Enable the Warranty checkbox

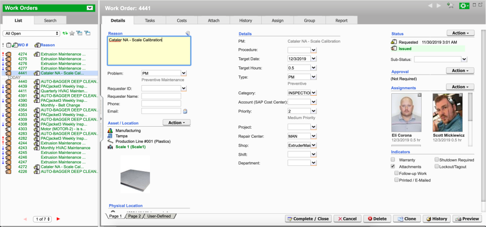pos(393,160)
